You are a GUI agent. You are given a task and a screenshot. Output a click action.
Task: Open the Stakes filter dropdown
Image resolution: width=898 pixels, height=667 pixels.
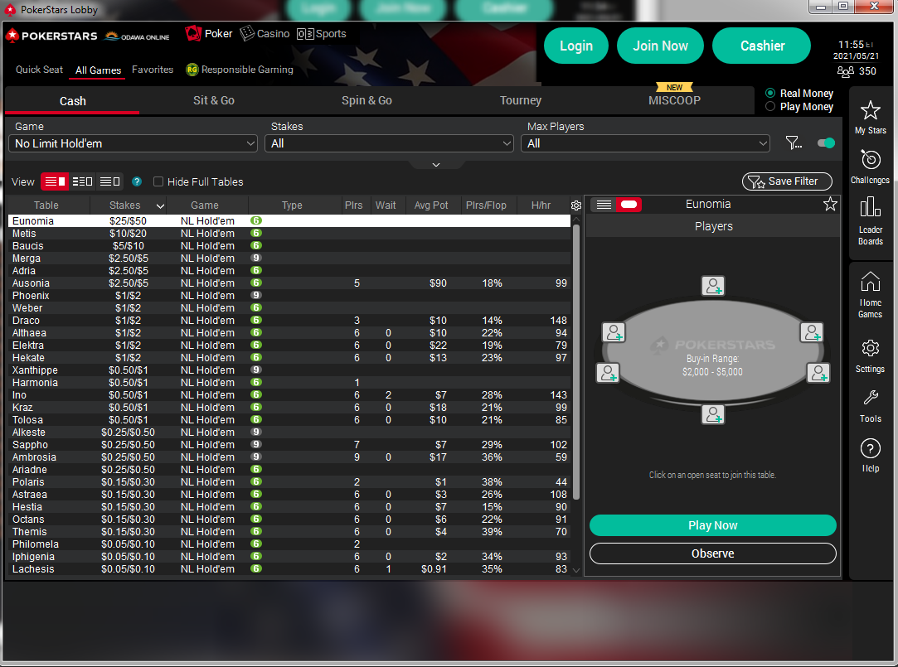tap(389, 143)
